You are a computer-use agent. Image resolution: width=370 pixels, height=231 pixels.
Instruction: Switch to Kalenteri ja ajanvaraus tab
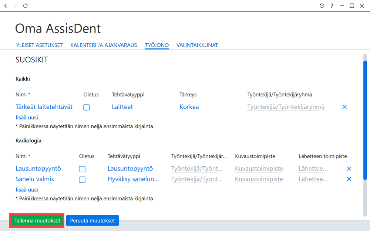104,45
